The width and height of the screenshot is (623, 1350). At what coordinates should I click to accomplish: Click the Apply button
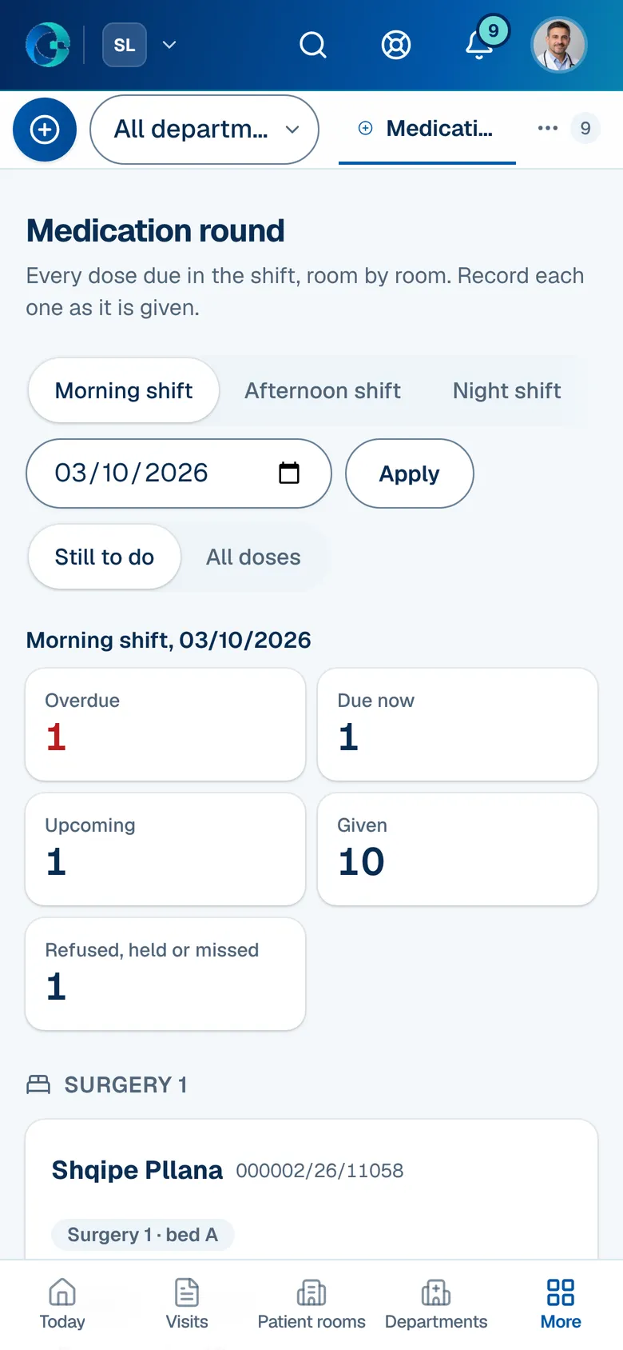pyautogui.click(x=410, y=473)
